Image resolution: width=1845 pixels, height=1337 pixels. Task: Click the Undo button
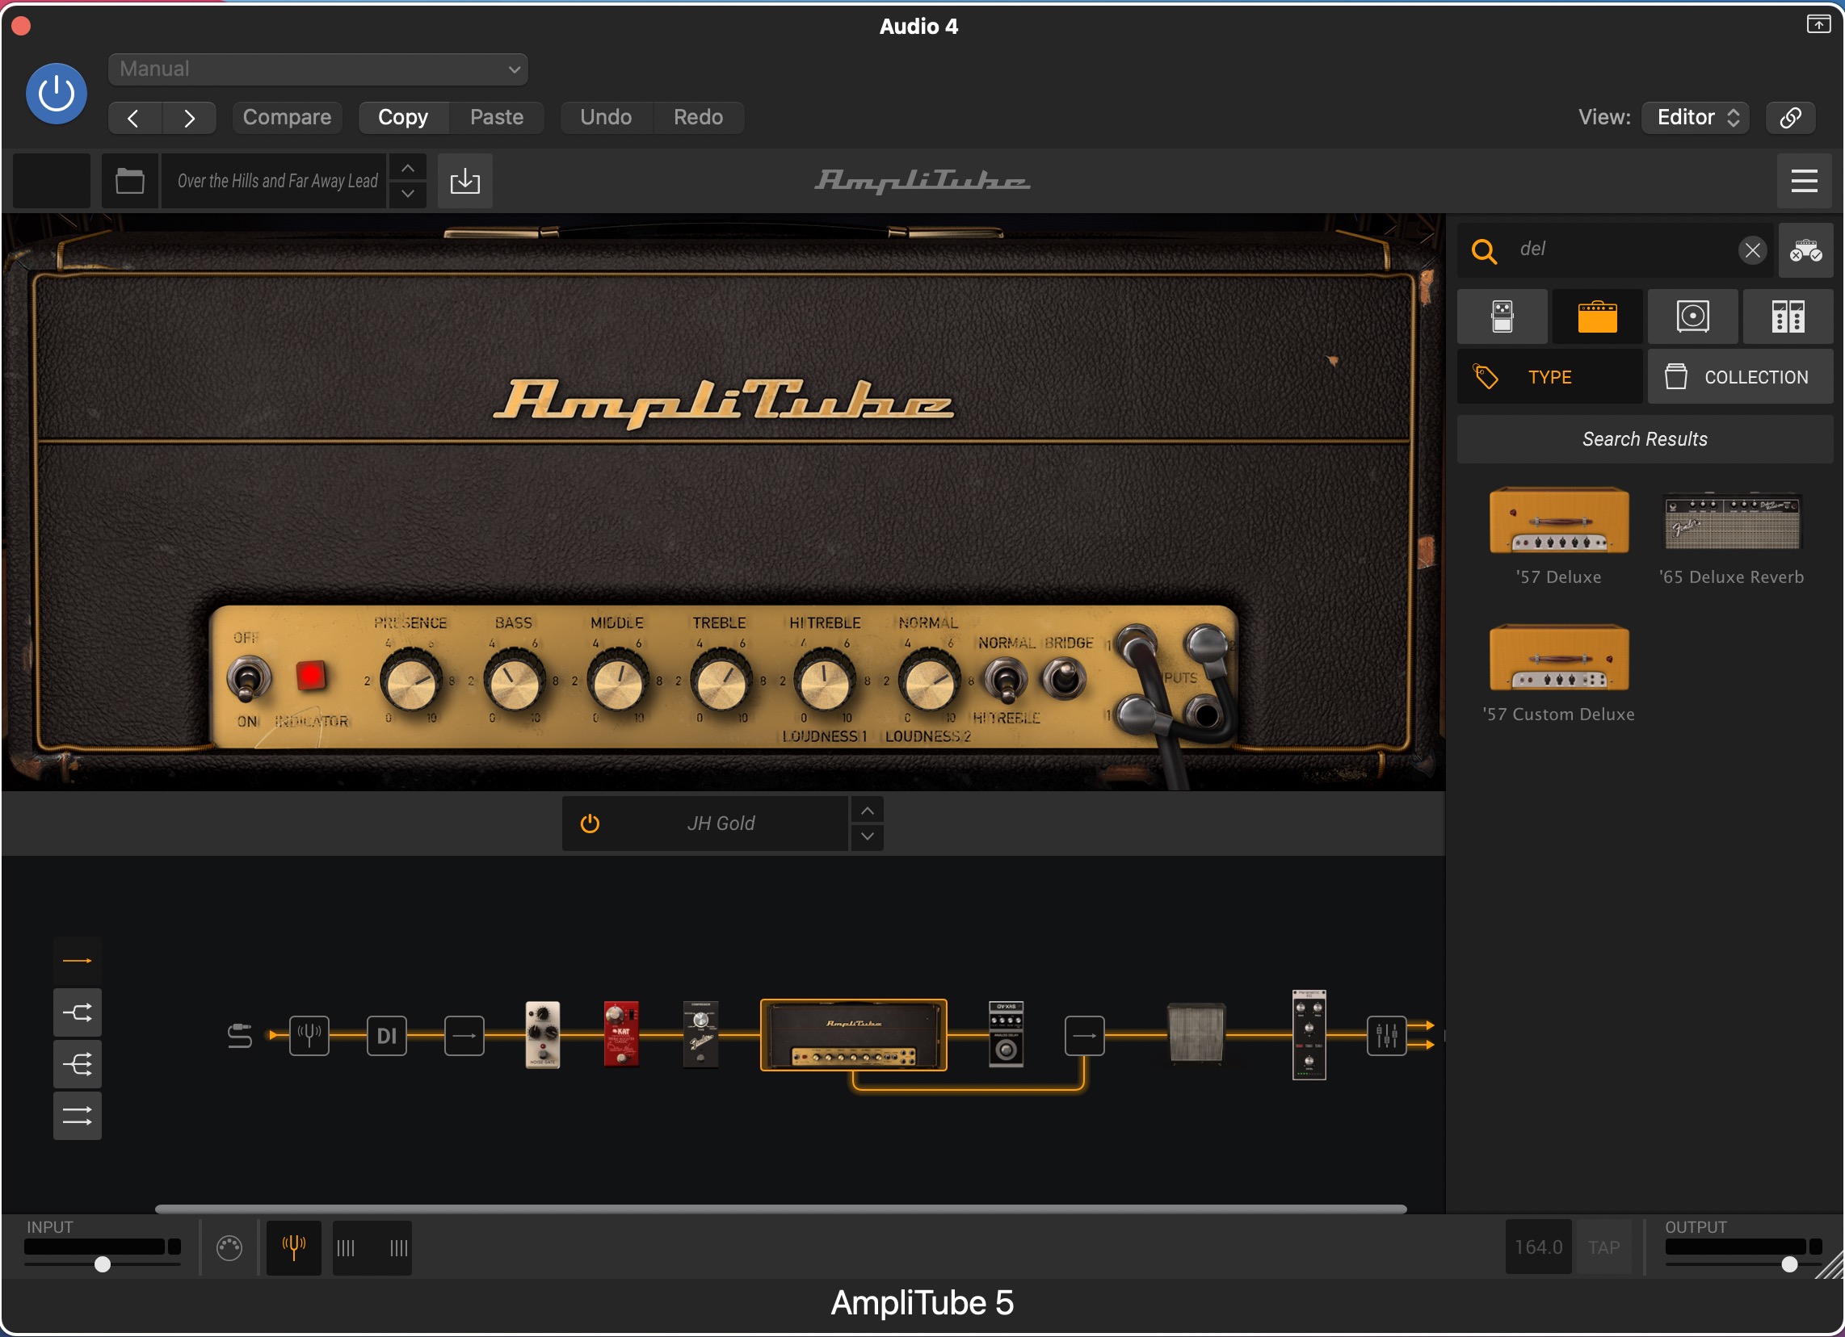[606, 117]
